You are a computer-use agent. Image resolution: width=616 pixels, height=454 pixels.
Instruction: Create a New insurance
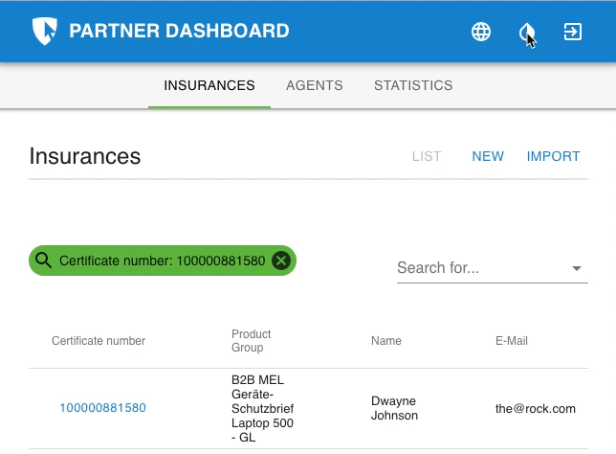[x=488, y=156]
